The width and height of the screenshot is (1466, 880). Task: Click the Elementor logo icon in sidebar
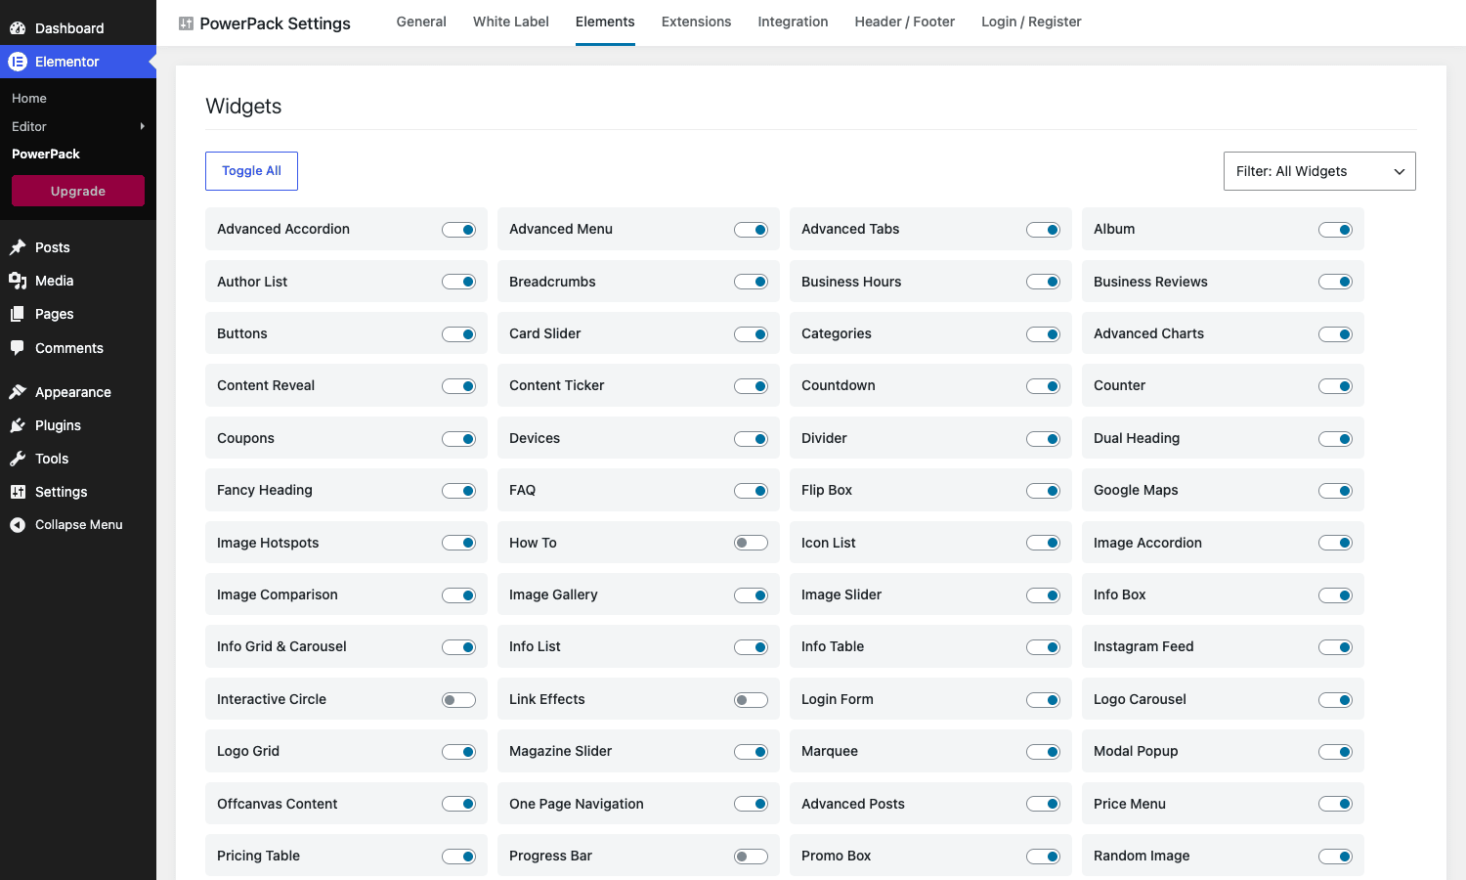[x=18, y=62]
